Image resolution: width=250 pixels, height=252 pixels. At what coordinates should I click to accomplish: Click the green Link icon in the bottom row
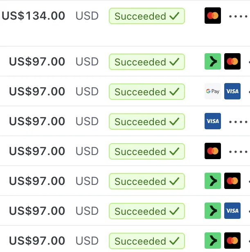pos(212,241)
